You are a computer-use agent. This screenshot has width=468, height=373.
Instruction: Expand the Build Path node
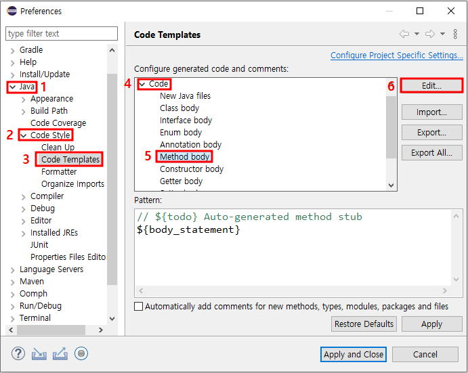[x=24, y=112]
